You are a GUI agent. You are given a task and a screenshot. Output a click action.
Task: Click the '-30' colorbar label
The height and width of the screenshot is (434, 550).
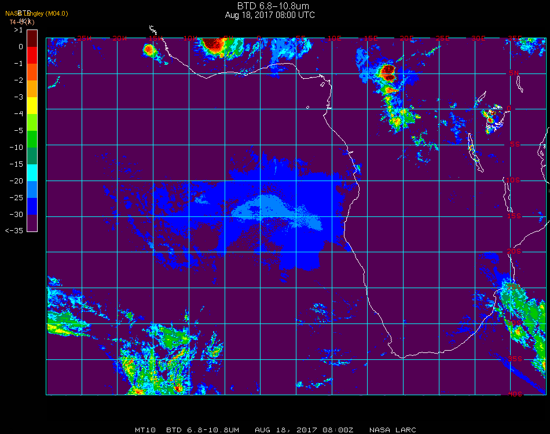tap(16, 214)
